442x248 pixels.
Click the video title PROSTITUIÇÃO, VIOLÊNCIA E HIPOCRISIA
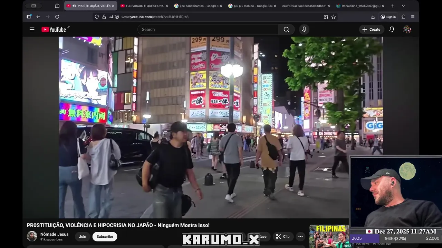coord(118,225)
